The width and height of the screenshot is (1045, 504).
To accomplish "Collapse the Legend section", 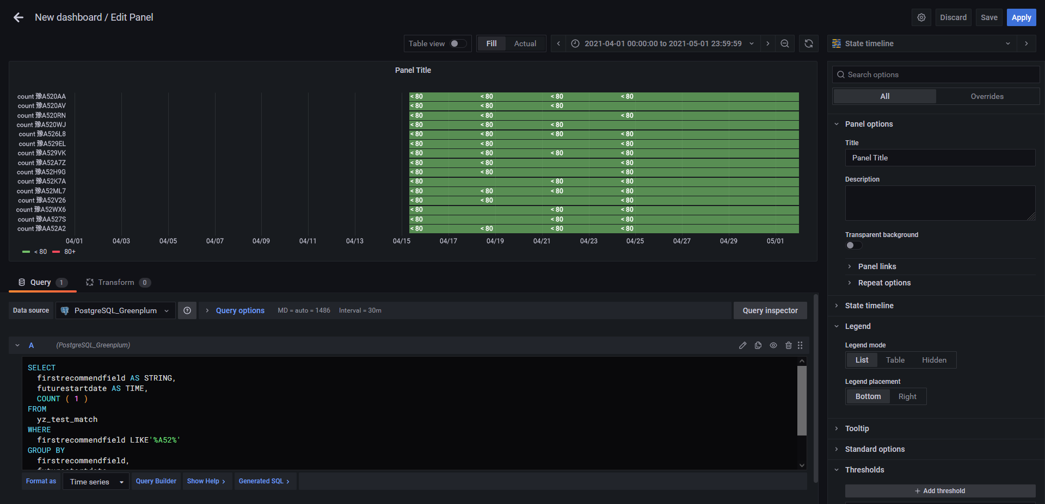I will click(858, 326).
